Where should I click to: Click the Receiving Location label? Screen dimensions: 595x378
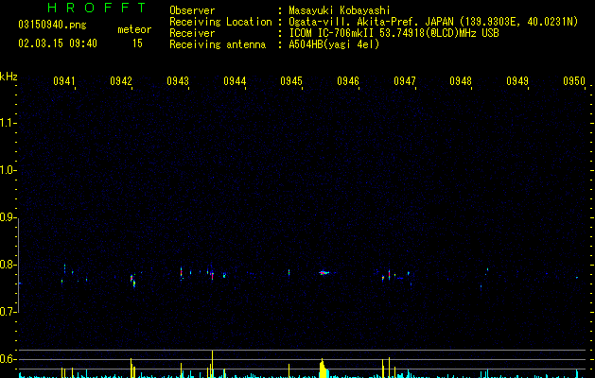pos(220,22)
